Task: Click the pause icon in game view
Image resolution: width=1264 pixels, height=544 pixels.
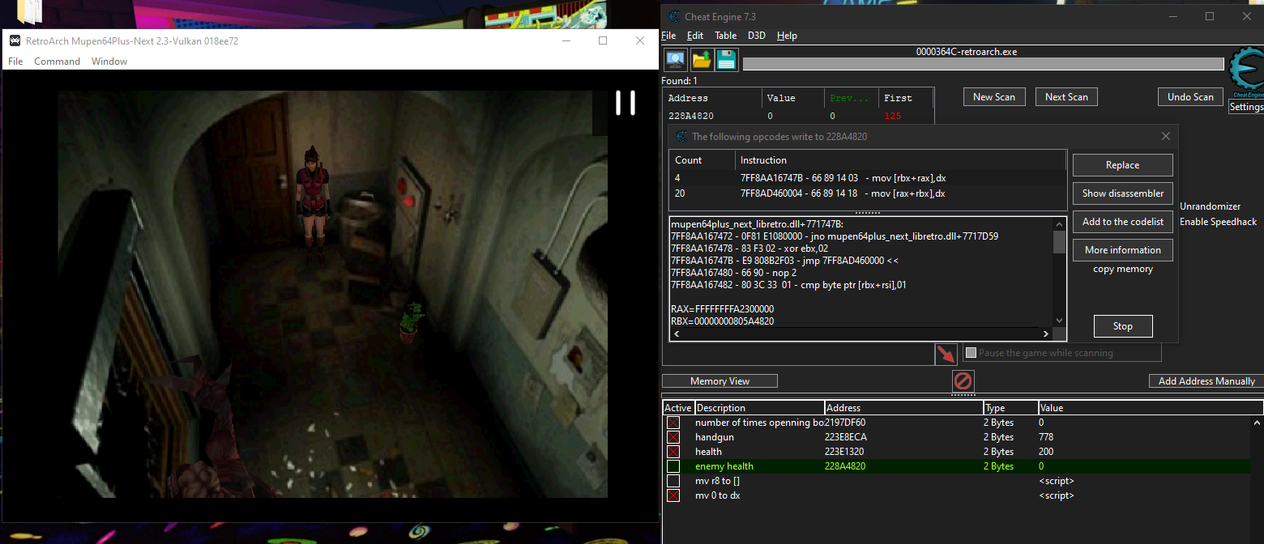Action: (x=625, y=103)
